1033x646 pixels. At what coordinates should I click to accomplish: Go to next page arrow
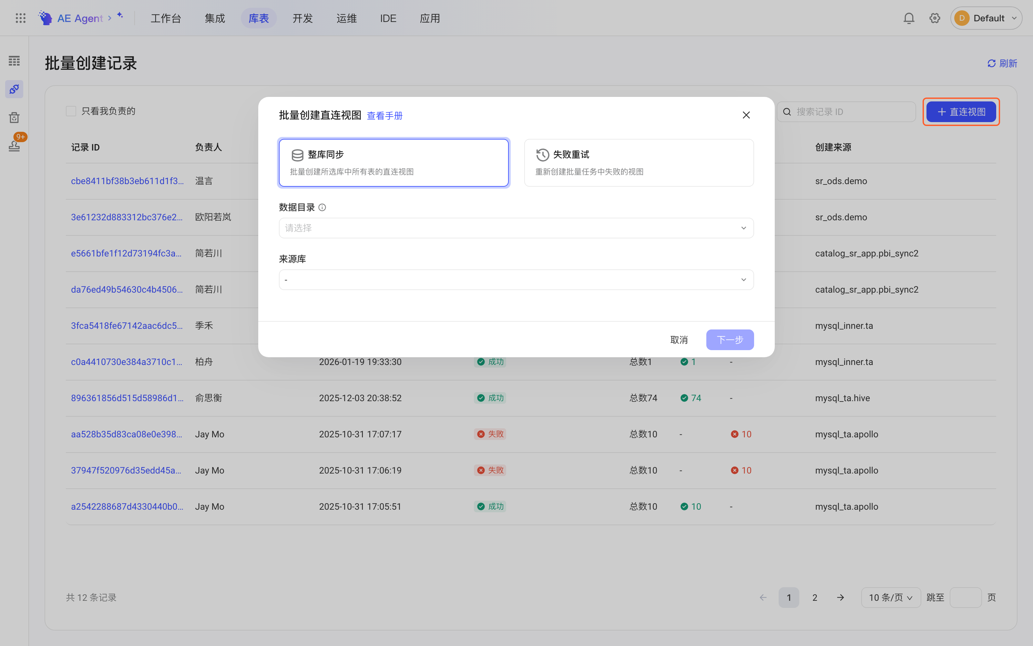coord(840,597)
